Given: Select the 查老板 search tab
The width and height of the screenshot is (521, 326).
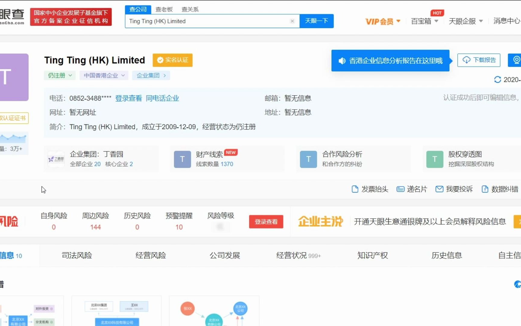Looking at the screenshot, I should click(x=164, y=9).
